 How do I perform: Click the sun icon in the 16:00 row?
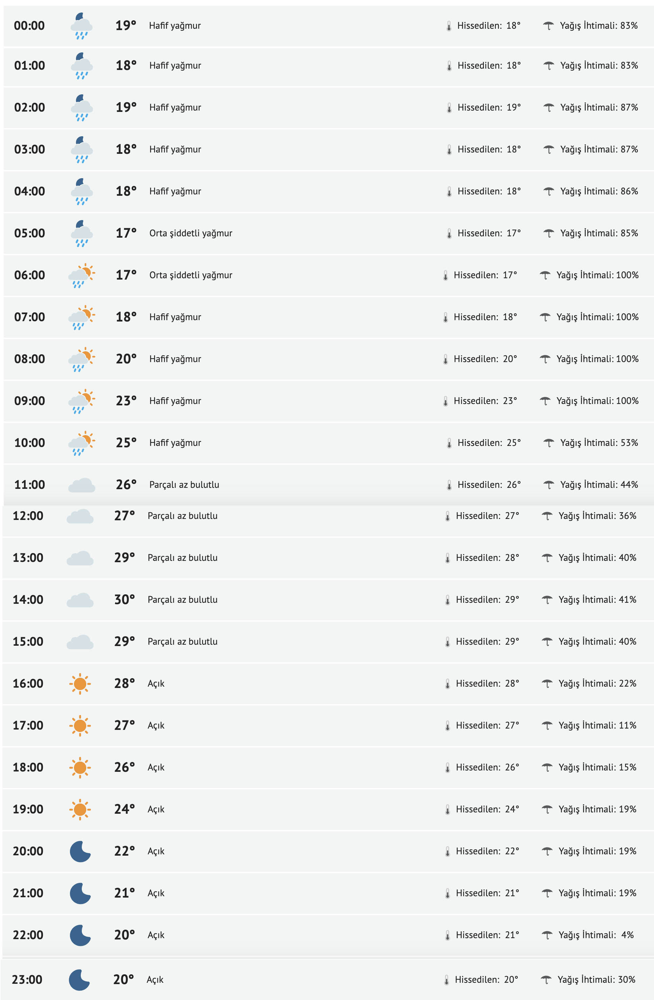coord(80,684)
